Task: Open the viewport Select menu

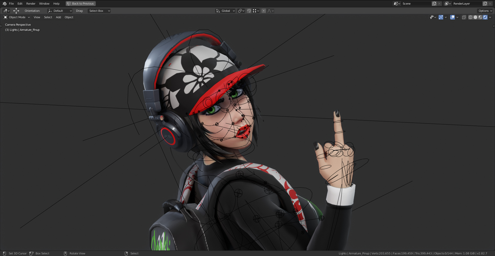Action: pos(48,17)
